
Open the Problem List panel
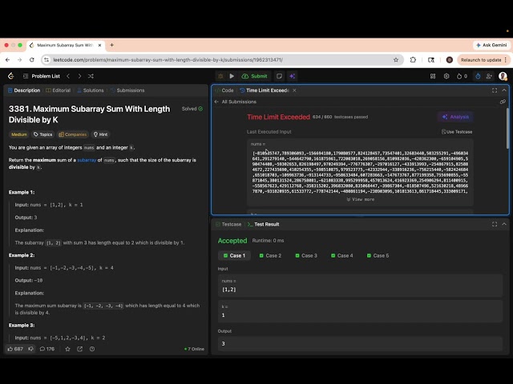pyautogui.click(x=42, y=76)
